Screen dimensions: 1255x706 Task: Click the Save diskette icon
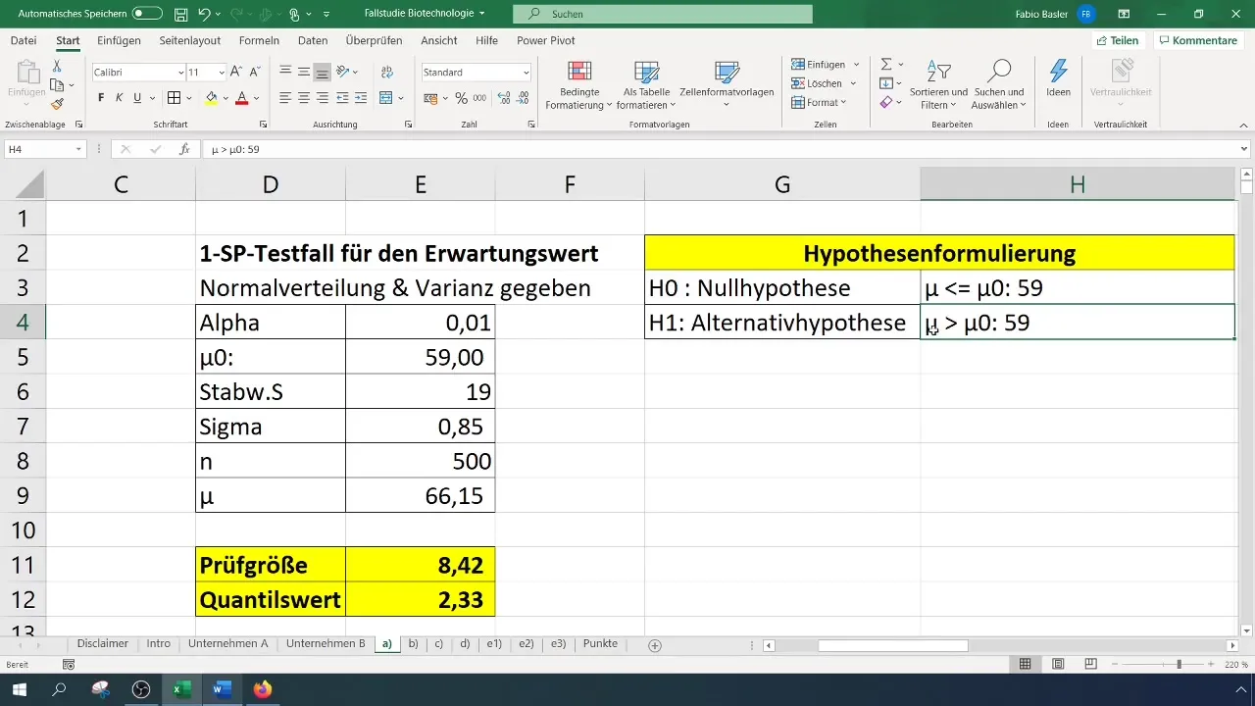click(180, 14)
